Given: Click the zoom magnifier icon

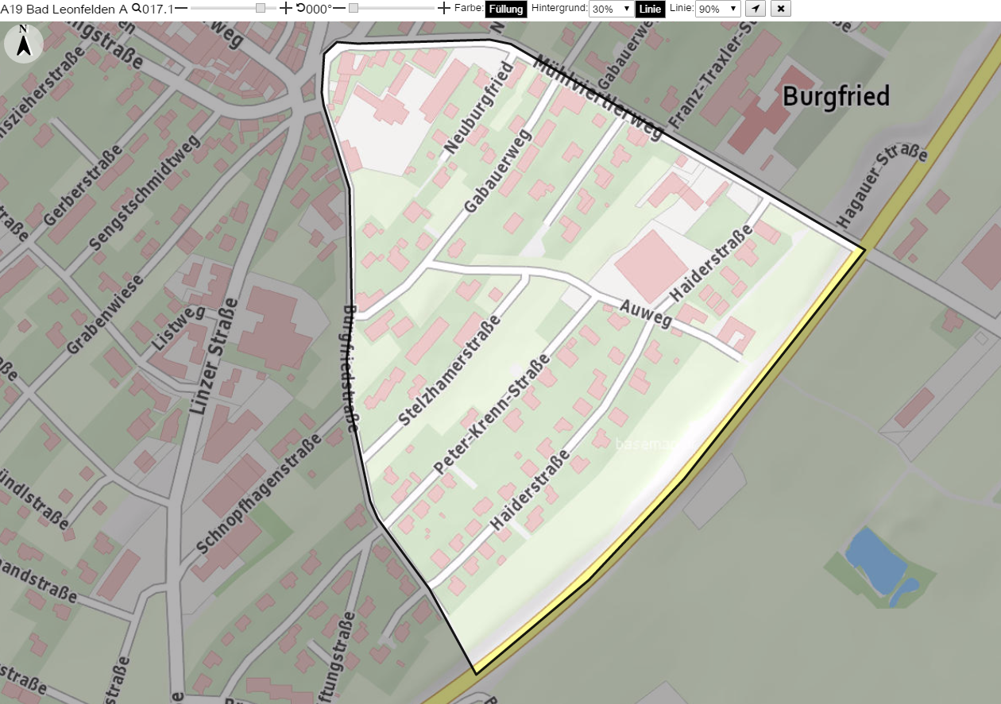Looking at the screenshot, I should click(x=136, y=8).
